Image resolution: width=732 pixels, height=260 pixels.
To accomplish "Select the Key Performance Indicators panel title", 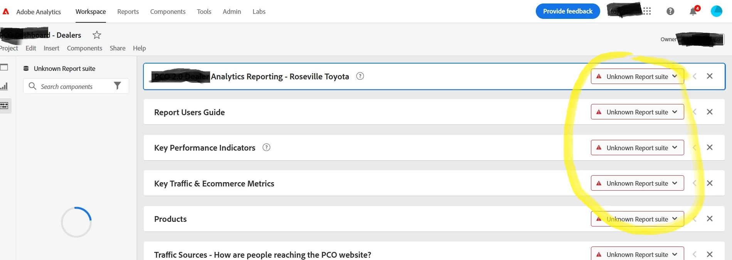I will pos(205,148).
